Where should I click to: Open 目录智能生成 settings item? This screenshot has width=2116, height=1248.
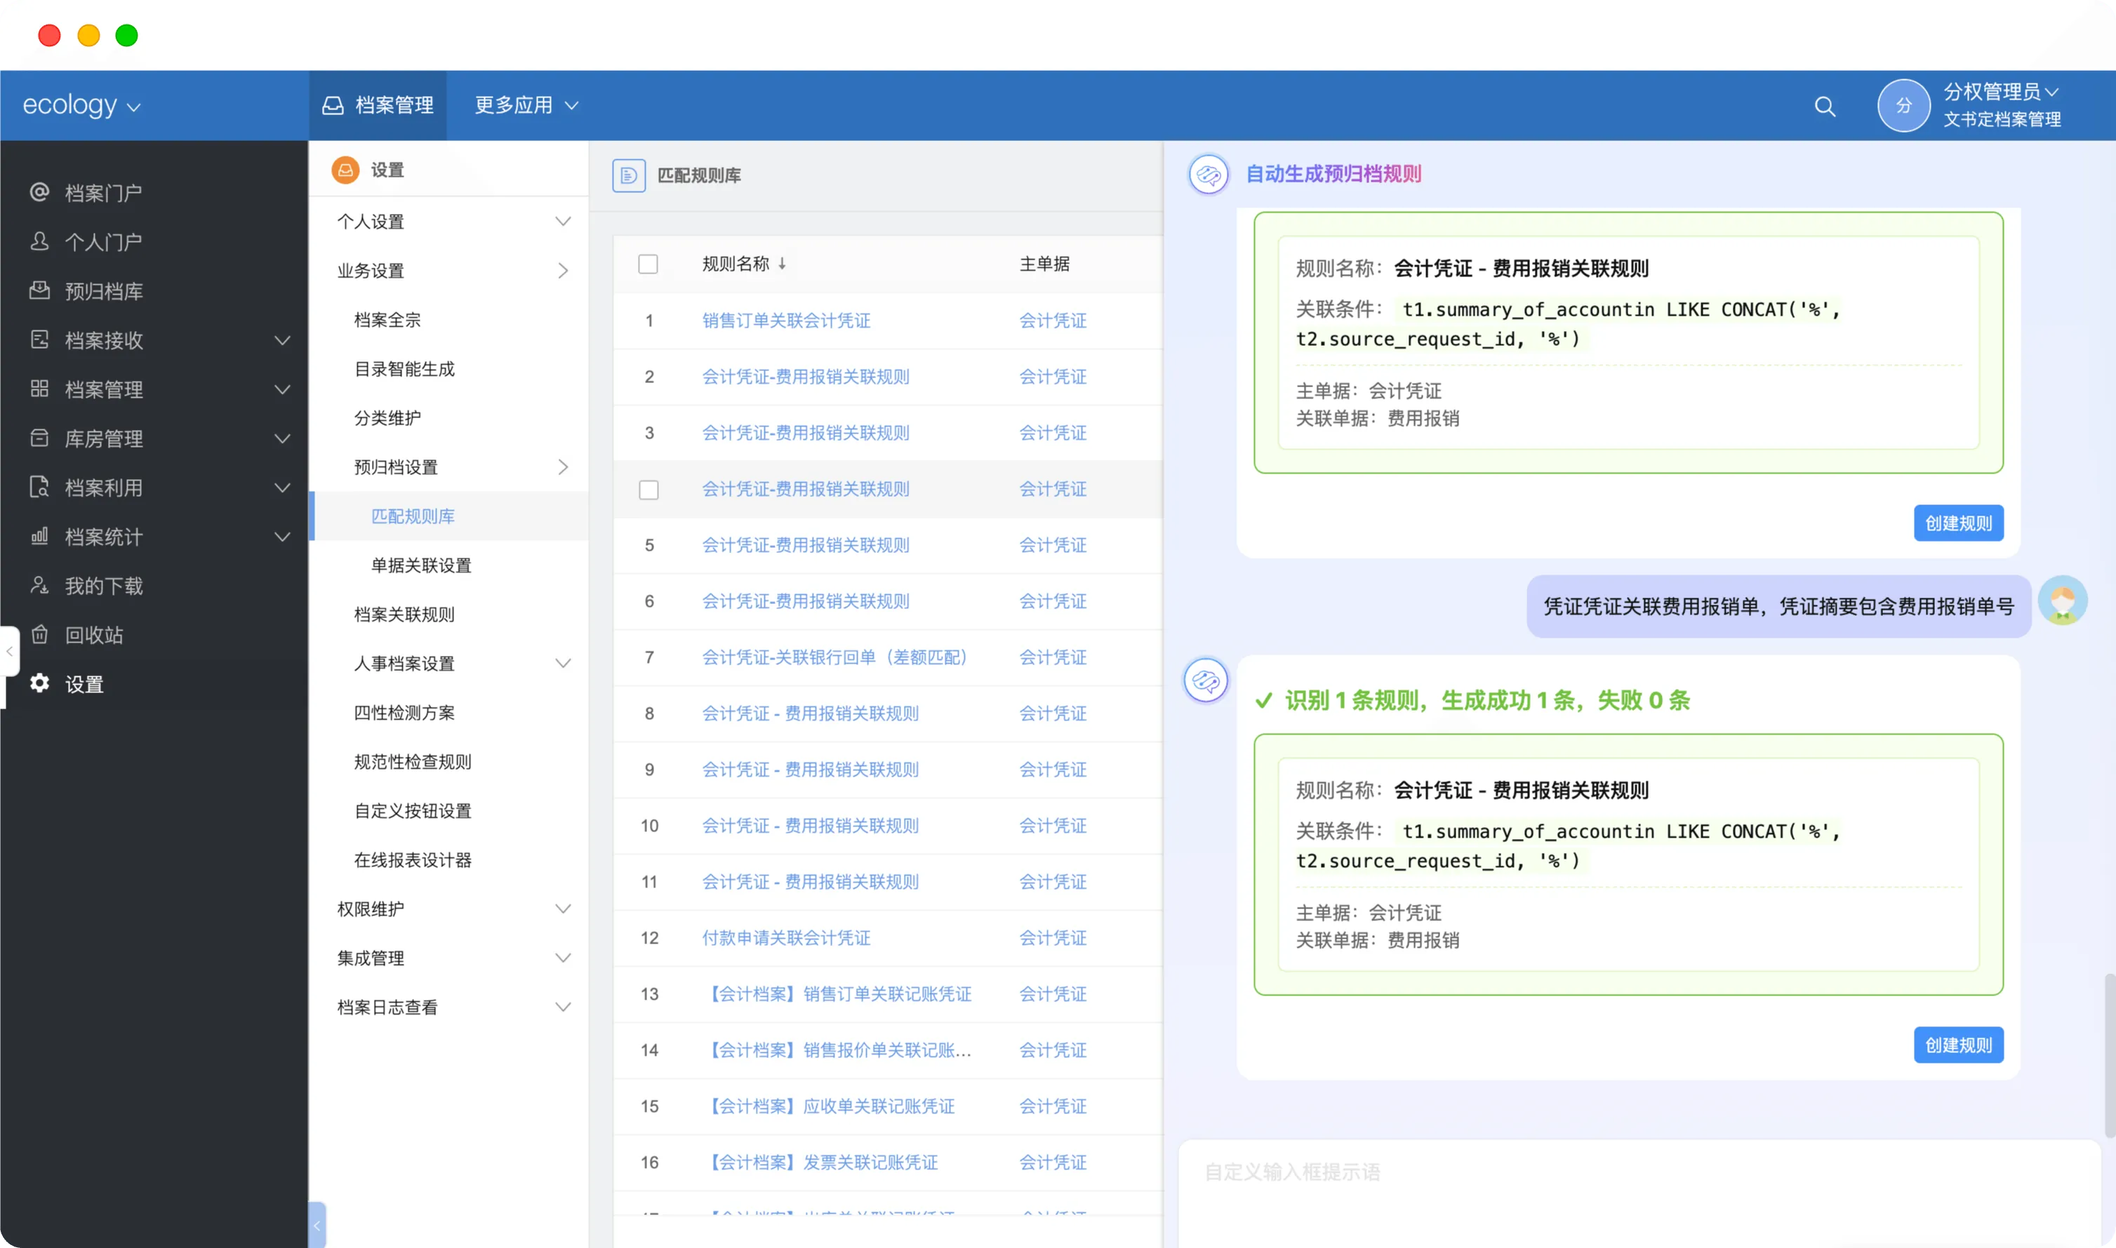(x=404, y=368)
